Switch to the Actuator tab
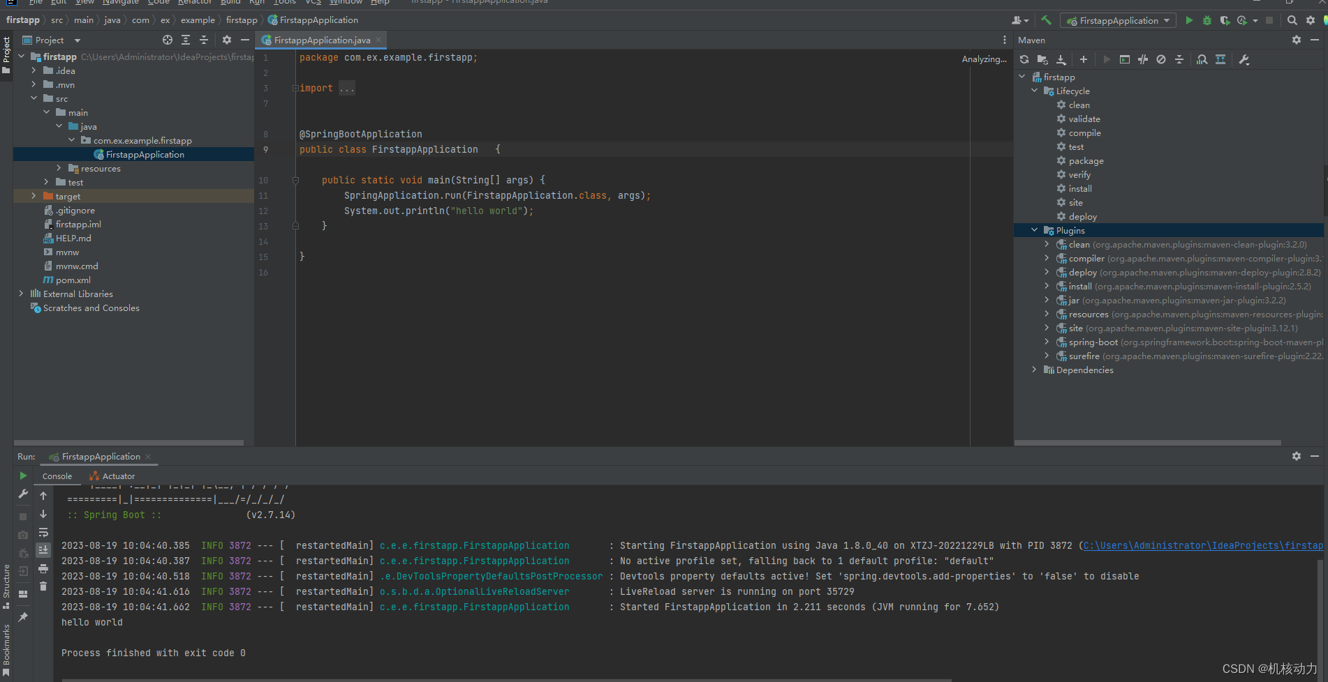This screenshot has width=1328, height=682. click(112, 476)
